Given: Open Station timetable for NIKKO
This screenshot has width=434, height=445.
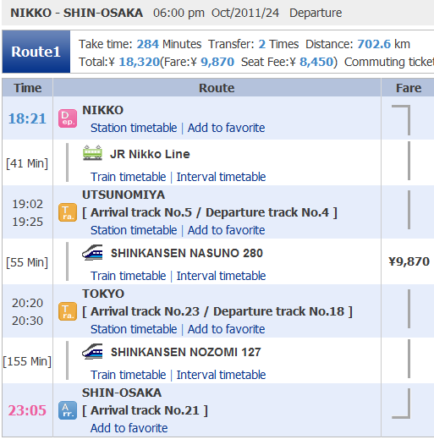Looking at the screenshot, I should [134, 128].
